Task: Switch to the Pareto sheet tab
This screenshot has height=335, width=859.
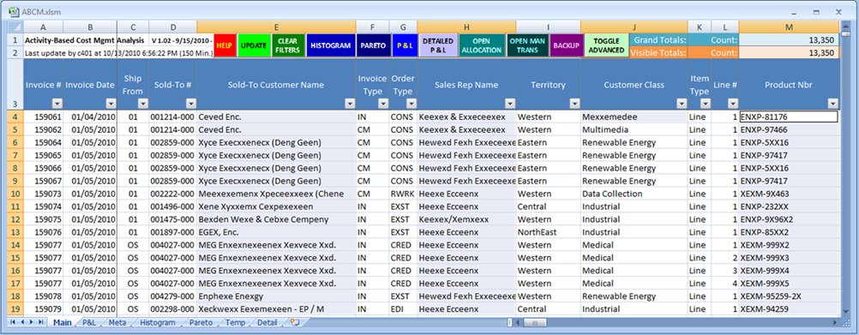Action: click(201, 322)
